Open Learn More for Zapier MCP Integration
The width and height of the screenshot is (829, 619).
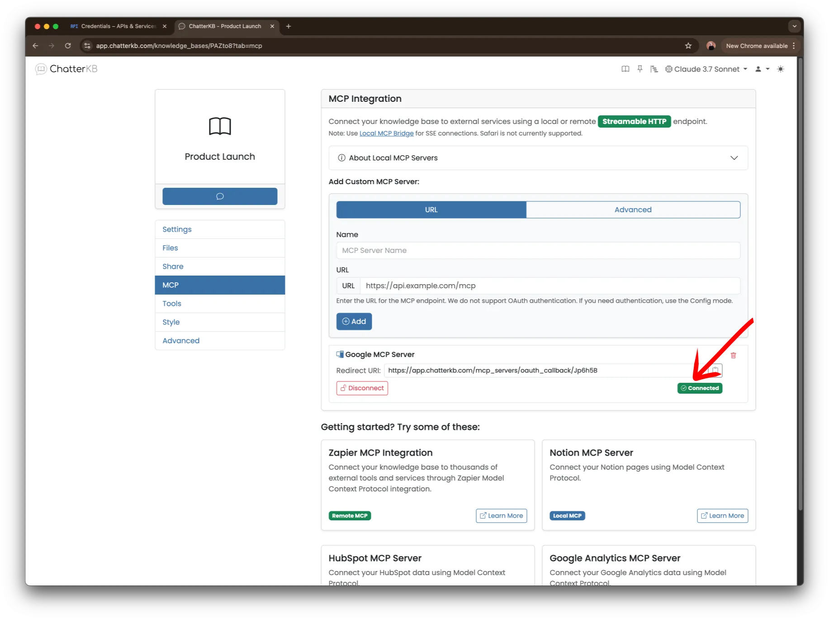501,516
